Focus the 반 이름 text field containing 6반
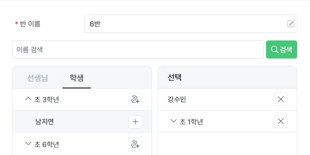Viewport: 310px width, 155px height. pos(185,24)
